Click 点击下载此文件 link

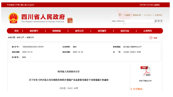coord(145,81)
